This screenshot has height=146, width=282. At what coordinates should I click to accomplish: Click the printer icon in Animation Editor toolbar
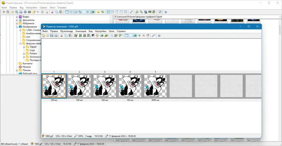pos(56,36)
